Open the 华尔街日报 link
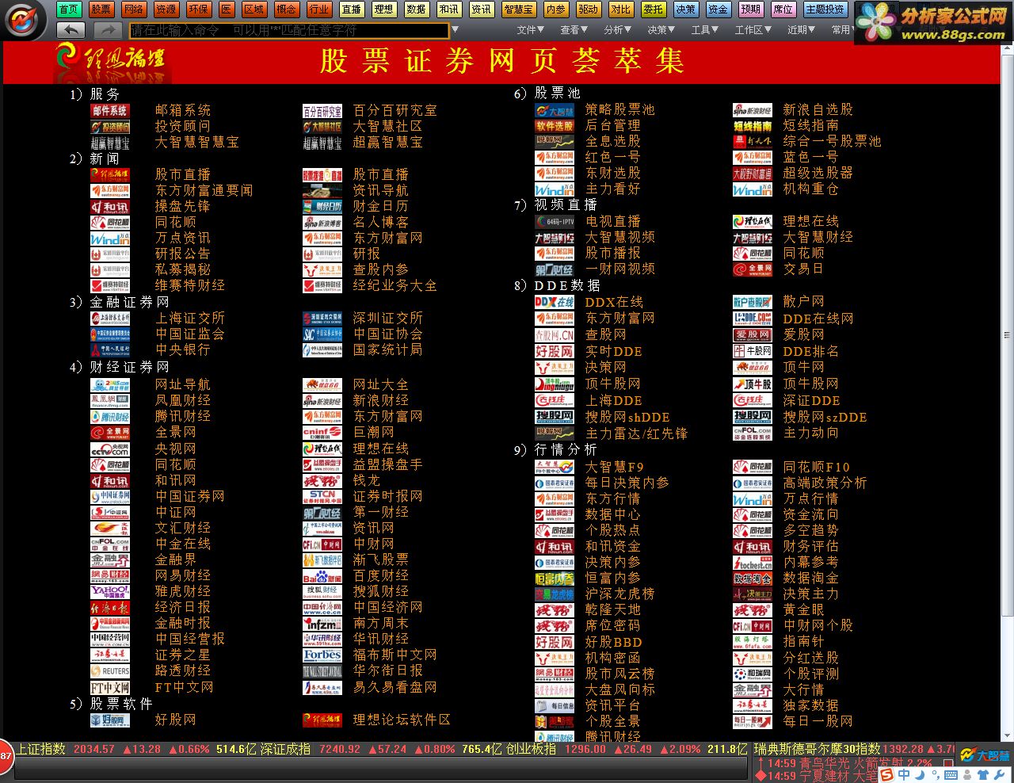Screen dimensions: 1014x783 387,671
